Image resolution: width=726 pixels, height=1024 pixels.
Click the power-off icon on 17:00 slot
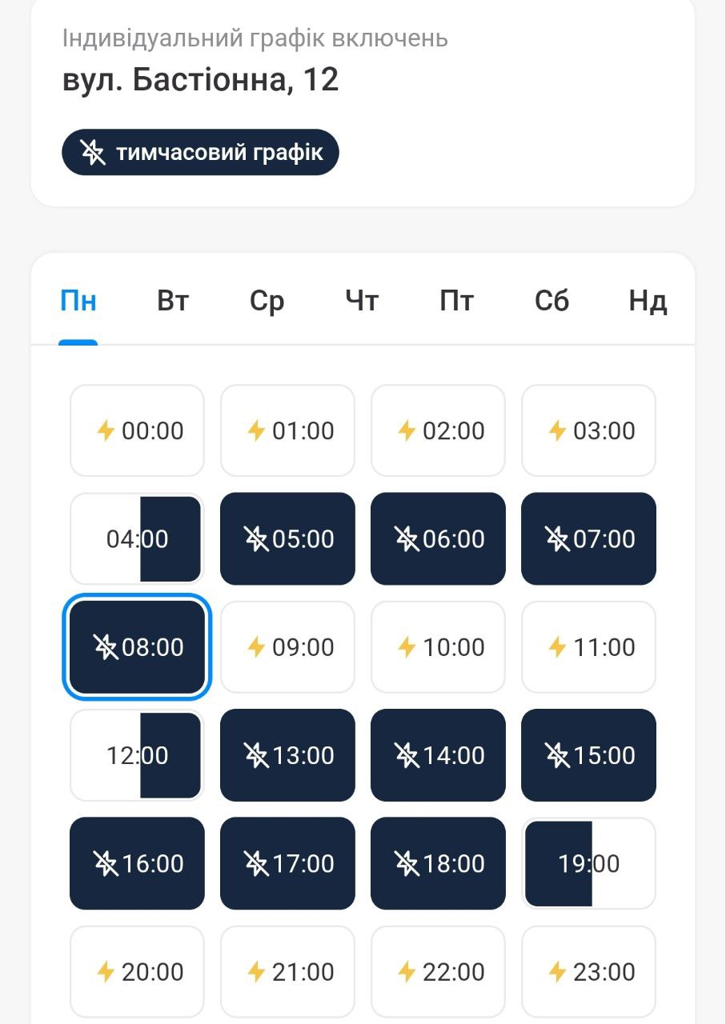(x=257, y=863)
